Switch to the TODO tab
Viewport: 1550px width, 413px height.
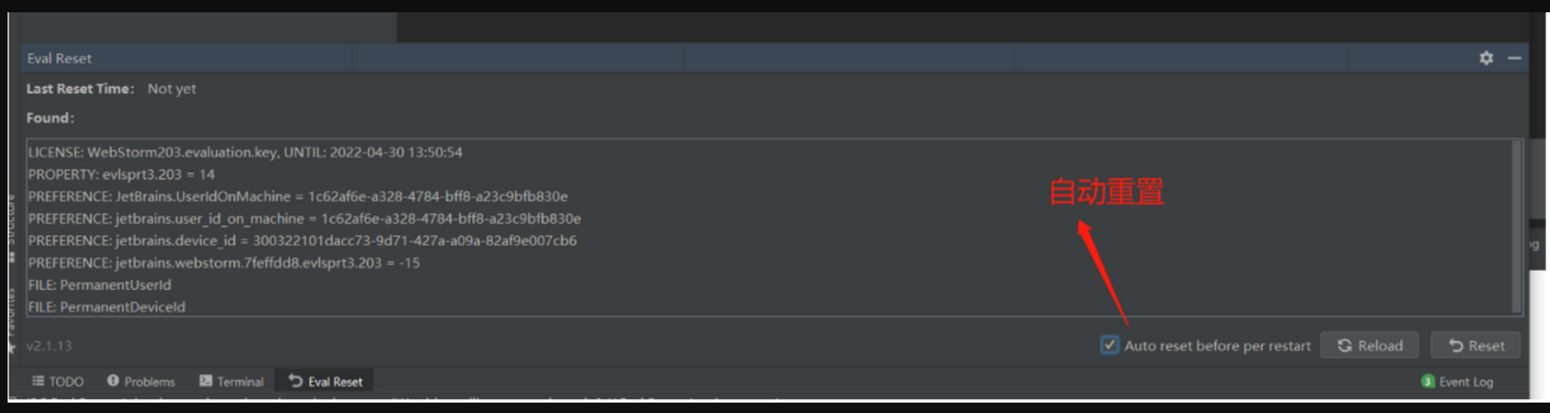(x=58, y=381)
